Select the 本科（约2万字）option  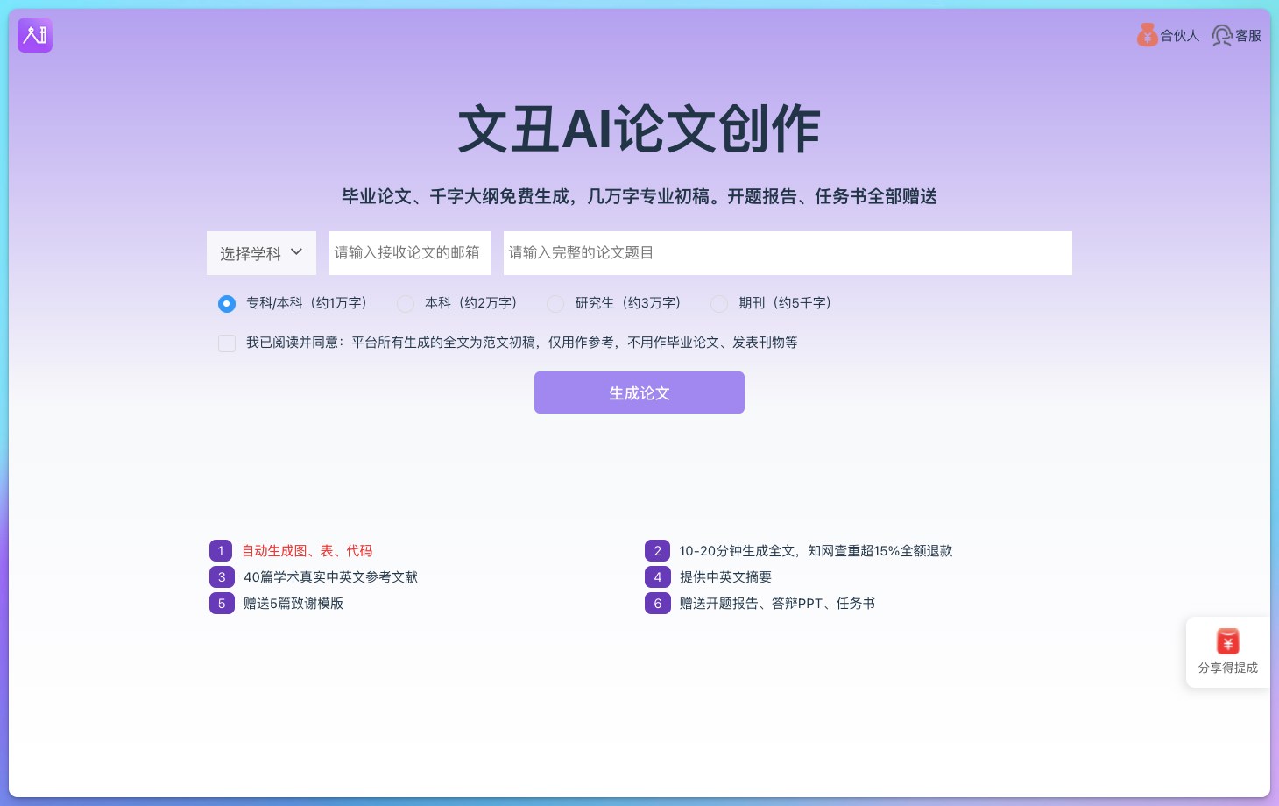[405, 304]
